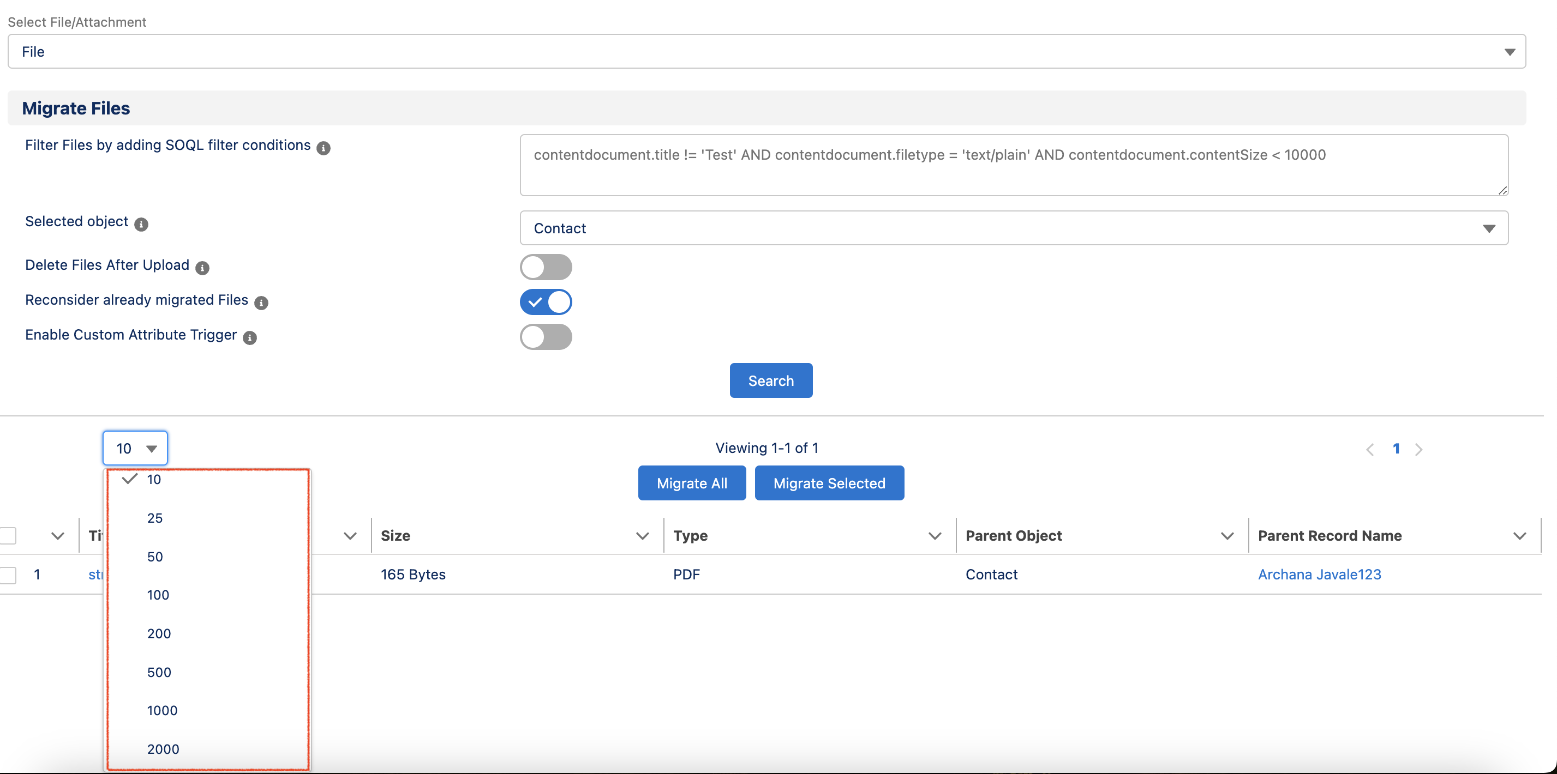
Task: Go to previous page arrow
Action: coord(1370,449)
